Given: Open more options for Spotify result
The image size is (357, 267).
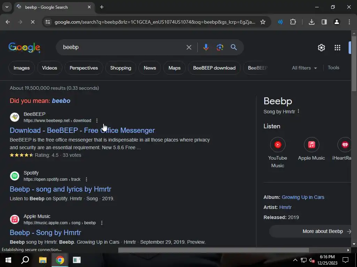Looking at the screenshot, I should pos(86,179).
